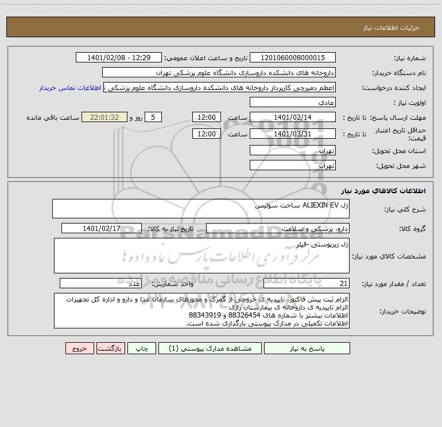Click need date field 1401/02/17
Image resolution: width=442 pixels, height=427 pixels.
pyautogui.click(x=102, y=229)
